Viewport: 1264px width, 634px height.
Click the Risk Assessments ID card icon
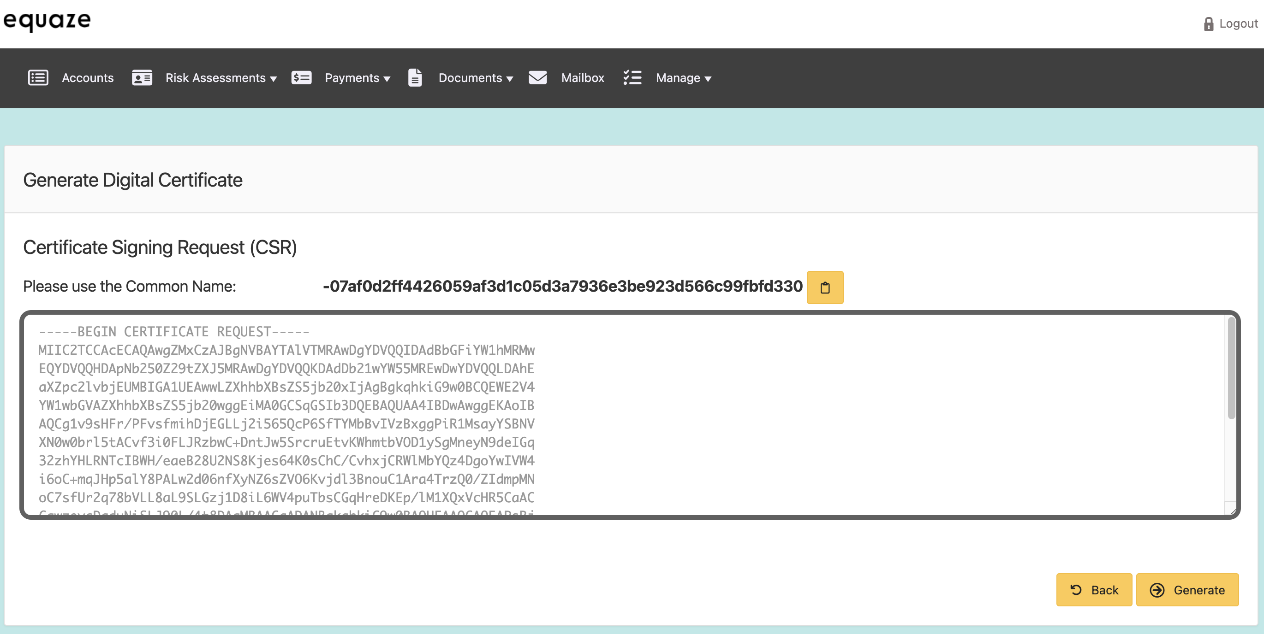coord(142,78)
